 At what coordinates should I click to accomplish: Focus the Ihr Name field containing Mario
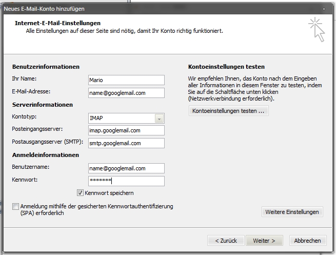(126, 80)
